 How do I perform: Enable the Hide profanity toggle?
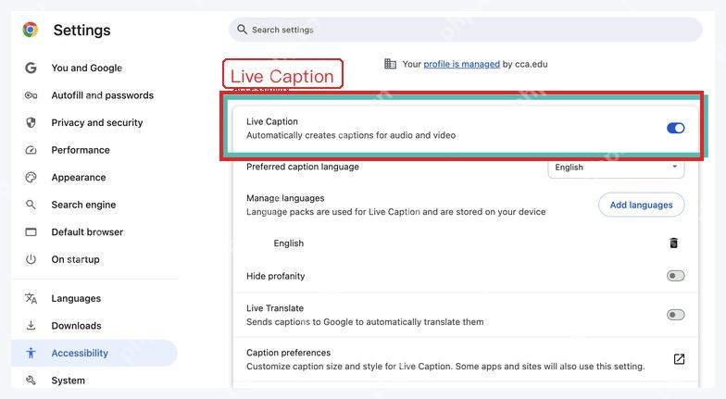(x=676, y=276)
